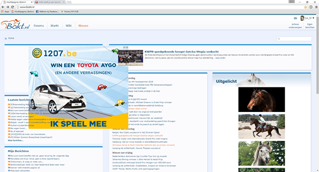319x172 pixels.
Task: Close the 1207.be ad with its X
Action: pyautogui.click(x=127, y=47)
